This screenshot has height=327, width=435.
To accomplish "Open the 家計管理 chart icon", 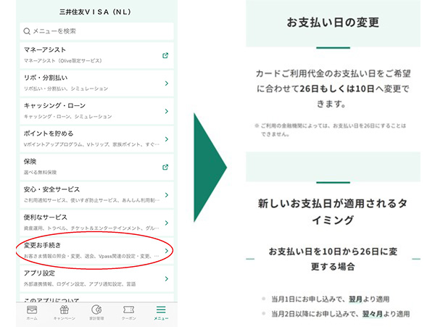I will pos(96,310).
